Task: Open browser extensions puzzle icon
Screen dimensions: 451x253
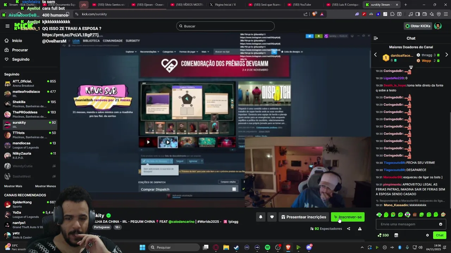Action: click(x=392, y=14)
